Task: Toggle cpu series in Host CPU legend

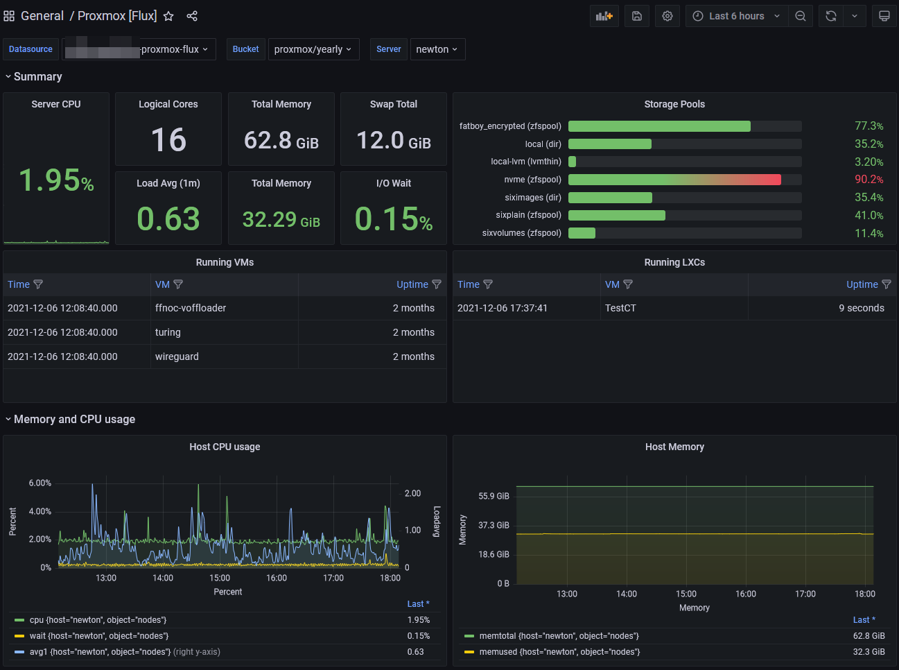Action: click(x=98, y=620)
